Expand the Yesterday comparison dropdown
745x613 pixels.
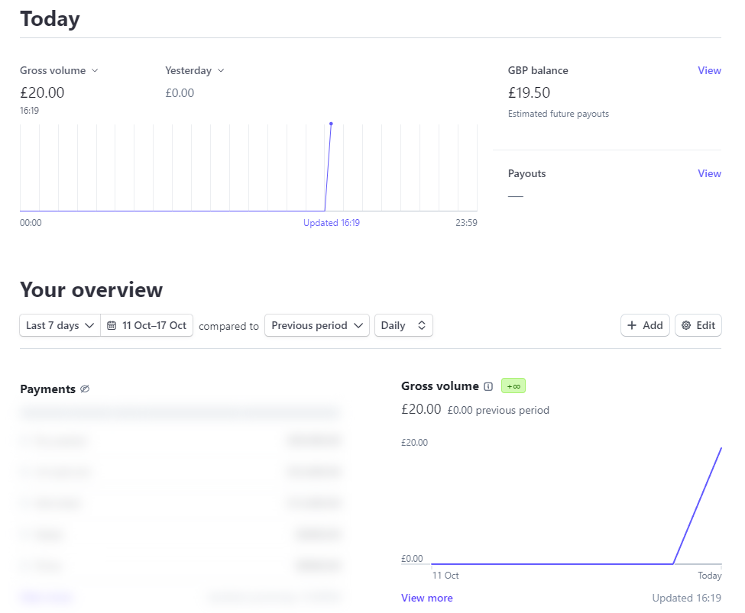pyautogui.click(x=195, y=70)
